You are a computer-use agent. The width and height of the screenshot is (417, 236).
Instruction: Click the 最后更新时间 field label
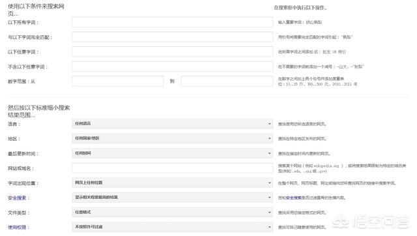[x=23, y=154]
